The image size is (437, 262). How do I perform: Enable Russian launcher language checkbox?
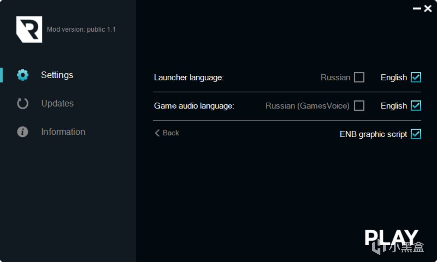click(359, 78)
